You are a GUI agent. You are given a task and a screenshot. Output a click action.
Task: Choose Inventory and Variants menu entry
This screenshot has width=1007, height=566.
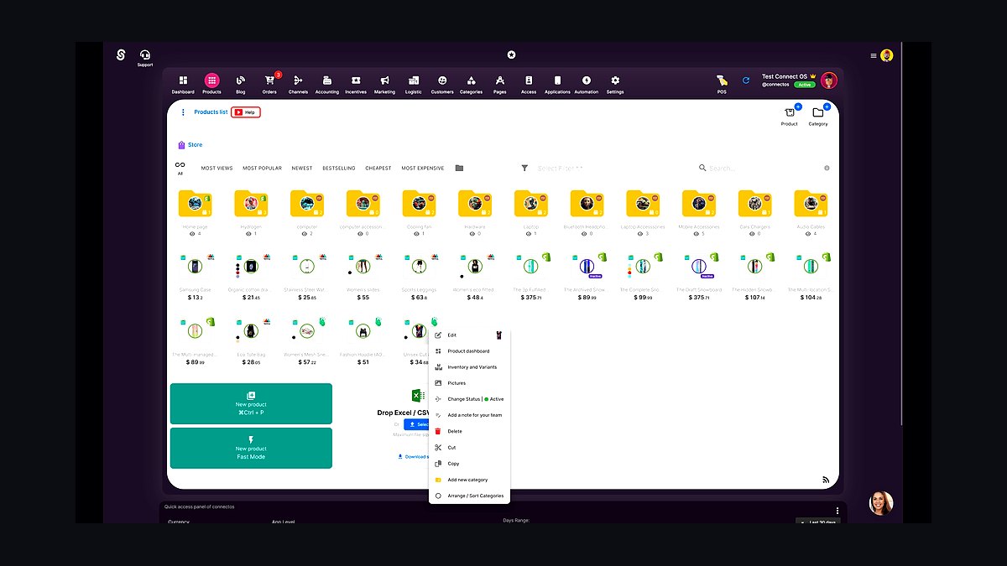click(469, 367)
